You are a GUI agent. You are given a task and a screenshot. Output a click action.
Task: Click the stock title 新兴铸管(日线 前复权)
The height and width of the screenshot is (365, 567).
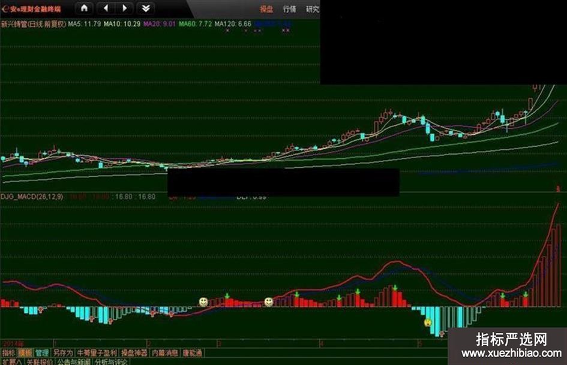pyautogui.click(x=34, y=24)
